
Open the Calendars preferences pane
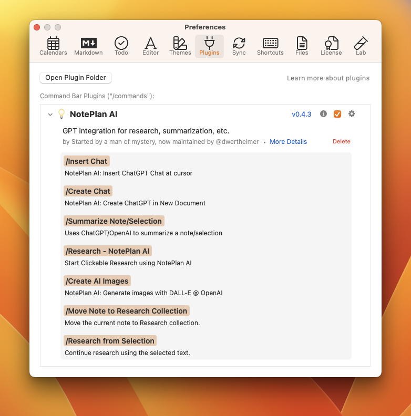[x=53, y=46]
